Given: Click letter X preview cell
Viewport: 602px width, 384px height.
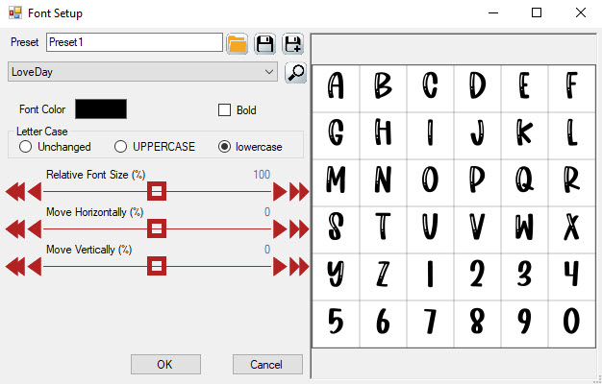Looking at the screenshot, I should click(x=571, y=229).
